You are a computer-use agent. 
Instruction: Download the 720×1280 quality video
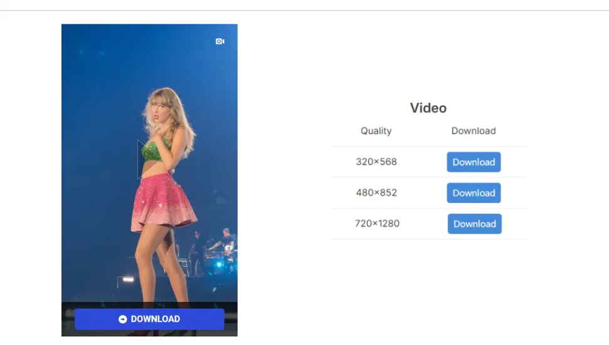474,224
